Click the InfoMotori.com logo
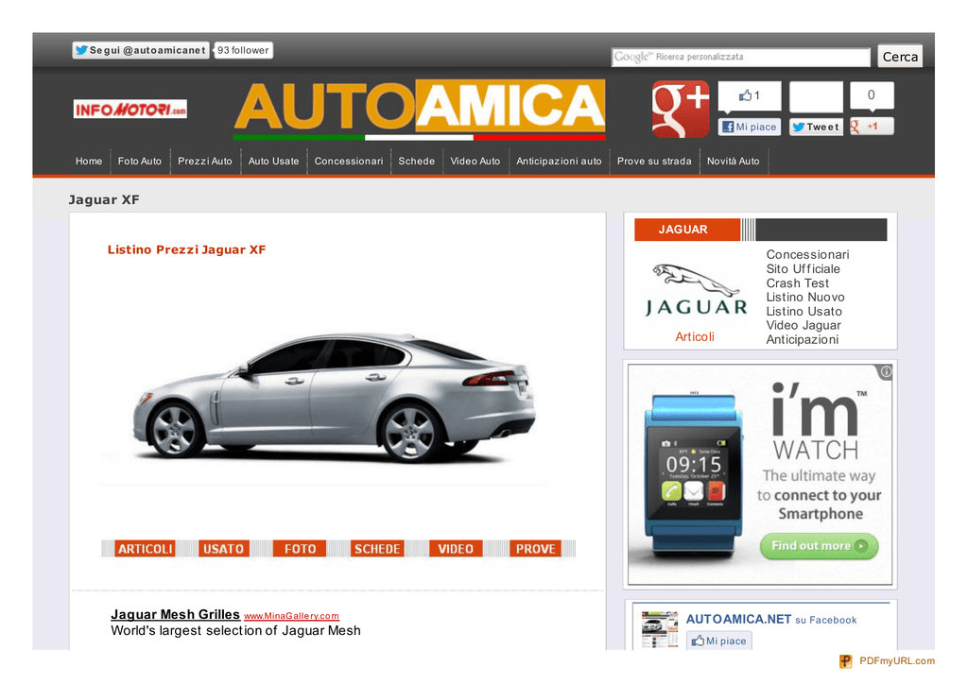 click(130, 110)
